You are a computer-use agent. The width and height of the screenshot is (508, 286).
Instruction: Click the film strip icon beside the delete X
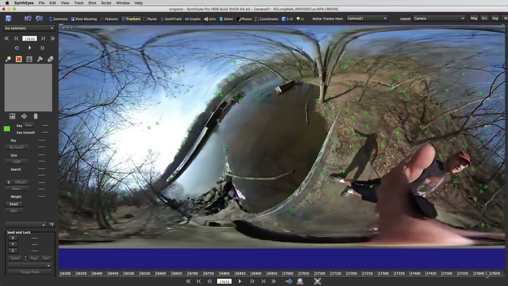coord(29,59)
